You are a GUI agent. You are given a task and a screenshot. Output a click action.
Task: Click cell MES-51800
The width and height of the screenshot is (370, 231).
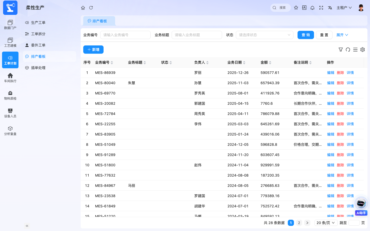[x=105, y=165]
